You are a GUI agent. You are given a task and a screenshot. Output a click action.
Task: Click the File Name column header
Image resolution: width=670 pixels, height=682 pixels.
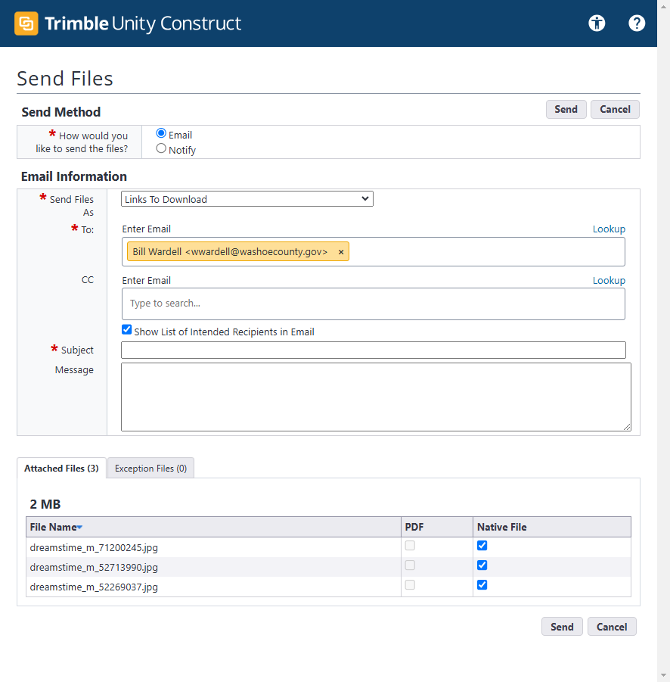coord(213,527)
